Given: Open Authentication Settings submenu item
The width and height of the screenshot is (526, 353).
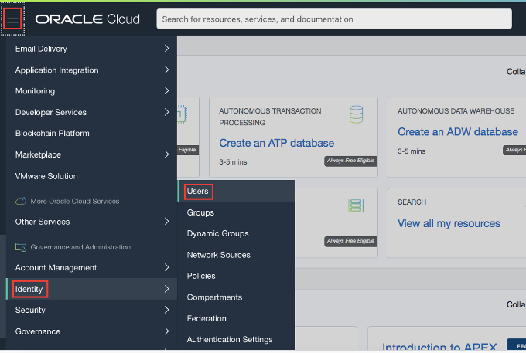Looking at the screenshot, I should [230, 340].
